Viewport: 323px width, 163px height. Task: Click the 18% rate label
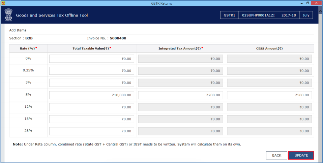click(x=28, y=119)
